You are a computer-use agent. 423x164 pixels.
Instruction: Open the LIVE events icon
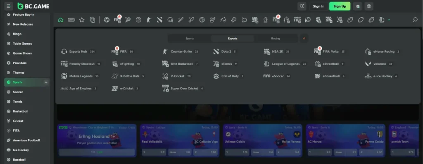[x=71, y=20]
